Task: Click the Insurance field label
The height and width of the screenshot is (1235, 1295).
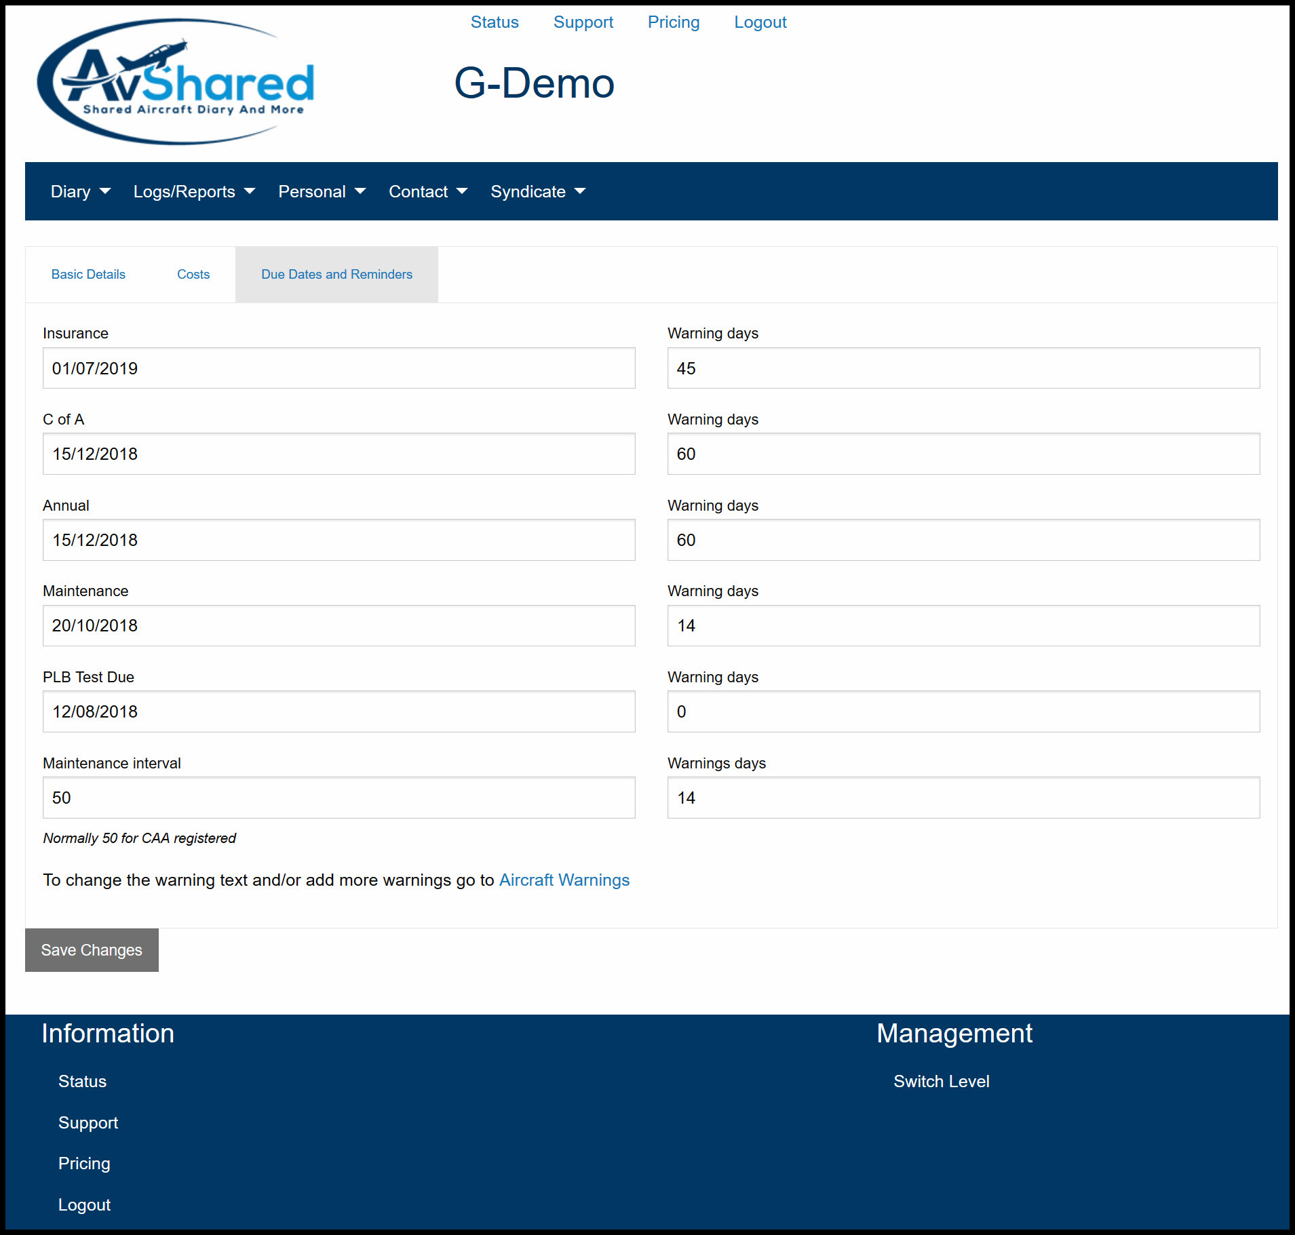Action: coord(75,334)
